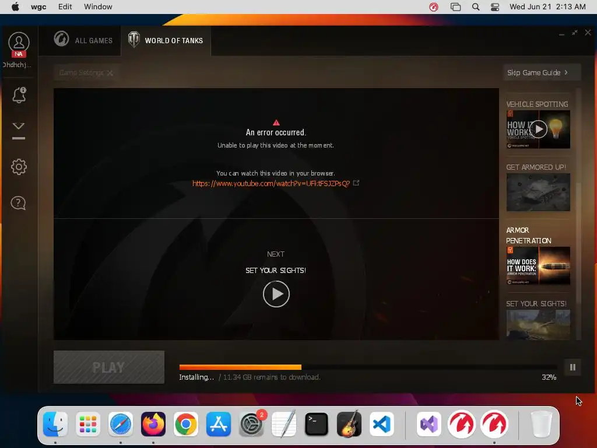Open the YouTube video link
Screen dimensions: 597x448
click(x=271, y=184)
